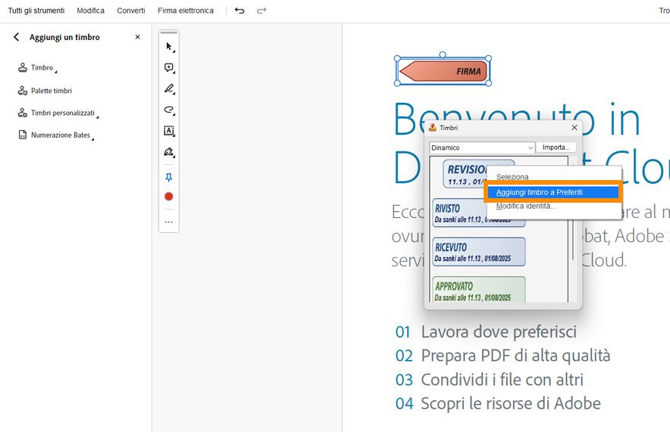Choose the highlighter pen tool
Image resolution: width=670 pixels, height=432 pixels.
point(169,89)
